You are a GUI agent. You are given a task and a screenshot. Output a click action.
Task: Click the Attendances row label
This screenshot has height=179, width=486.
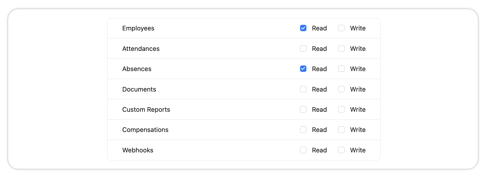click(141, 49)
